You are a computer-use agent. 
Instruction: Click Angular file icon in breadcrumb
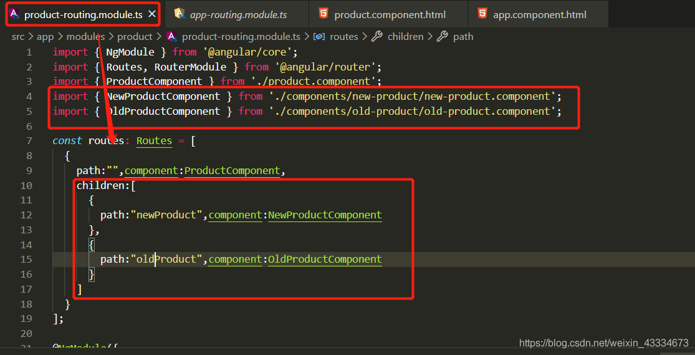click(171, 36)
